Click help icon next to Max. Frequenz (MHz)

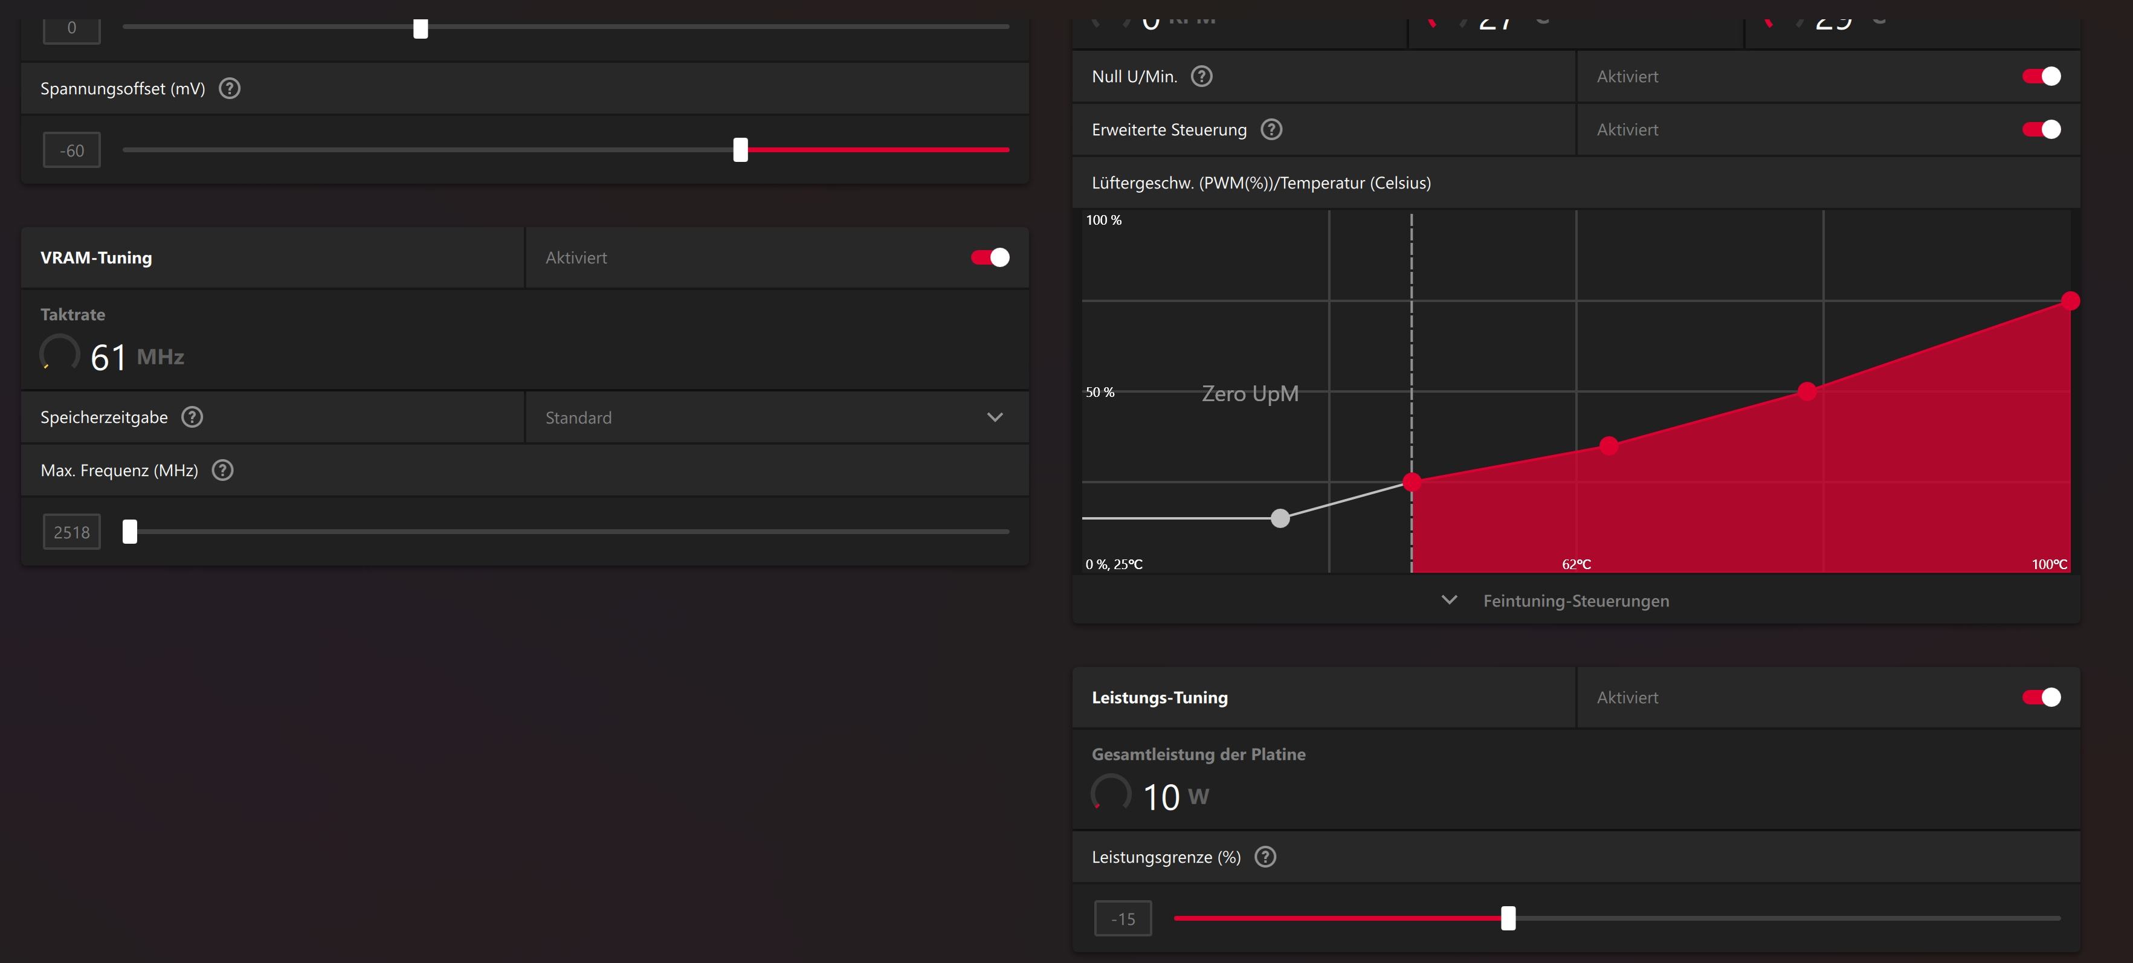[x=222, y=470]
